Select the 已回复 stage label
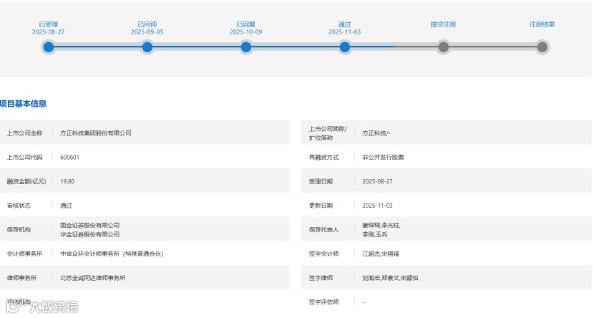Image resolution: width=594 pixels, height=318 pixels. 246,24
